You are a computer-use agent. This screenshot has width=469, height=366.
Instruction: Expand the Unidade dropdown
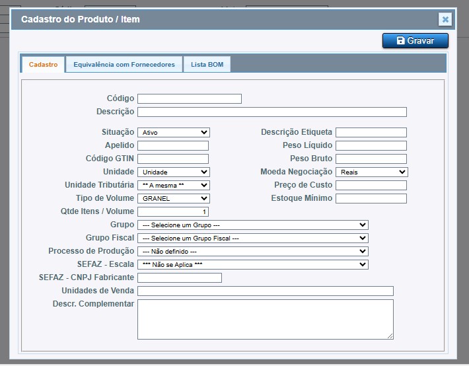tap(173, 172)
